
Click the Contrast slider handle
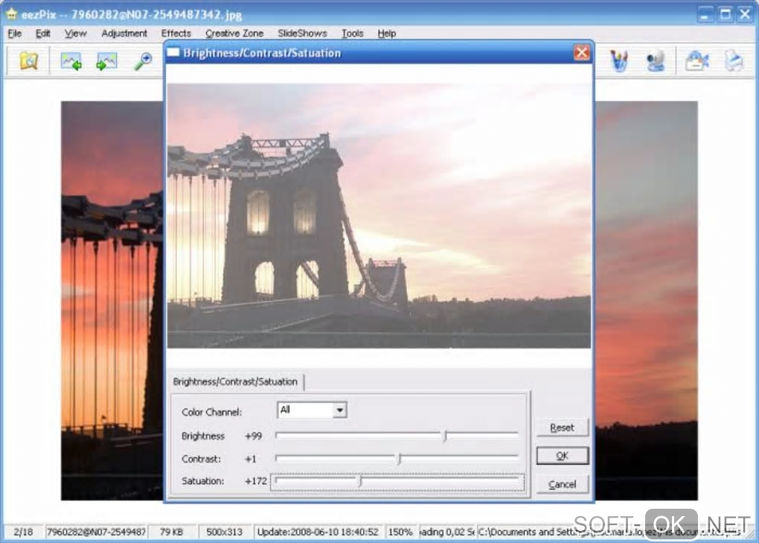coord(399,459)
